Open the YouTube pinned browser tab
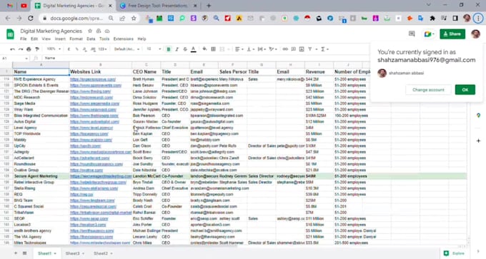 click(24, 6)
